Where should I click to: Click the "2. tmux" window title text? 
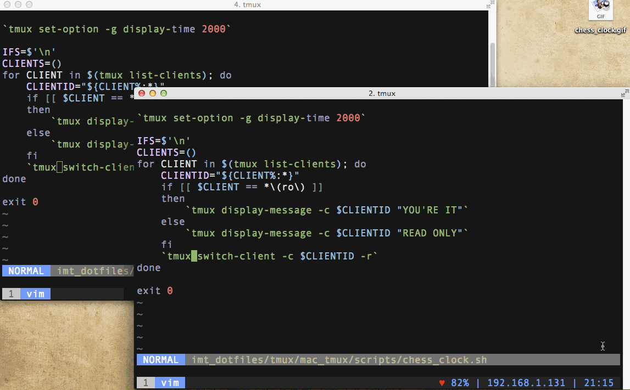[x=382, y=93]
